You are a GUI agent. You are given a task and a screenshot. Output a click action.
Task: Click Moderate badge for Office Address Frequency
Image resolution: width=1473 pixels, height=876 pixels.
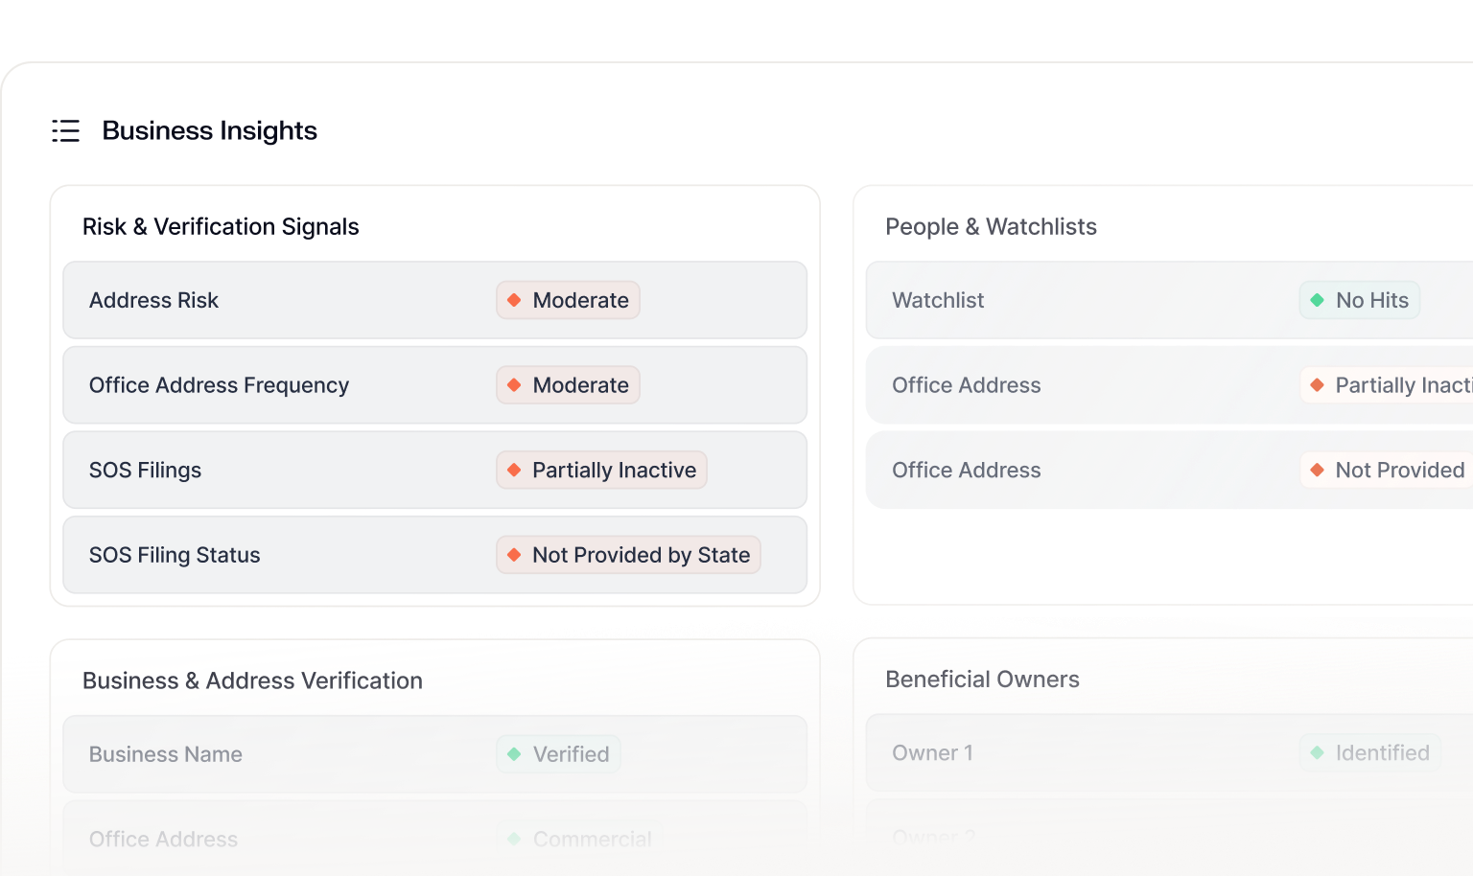tap(568, 385)
